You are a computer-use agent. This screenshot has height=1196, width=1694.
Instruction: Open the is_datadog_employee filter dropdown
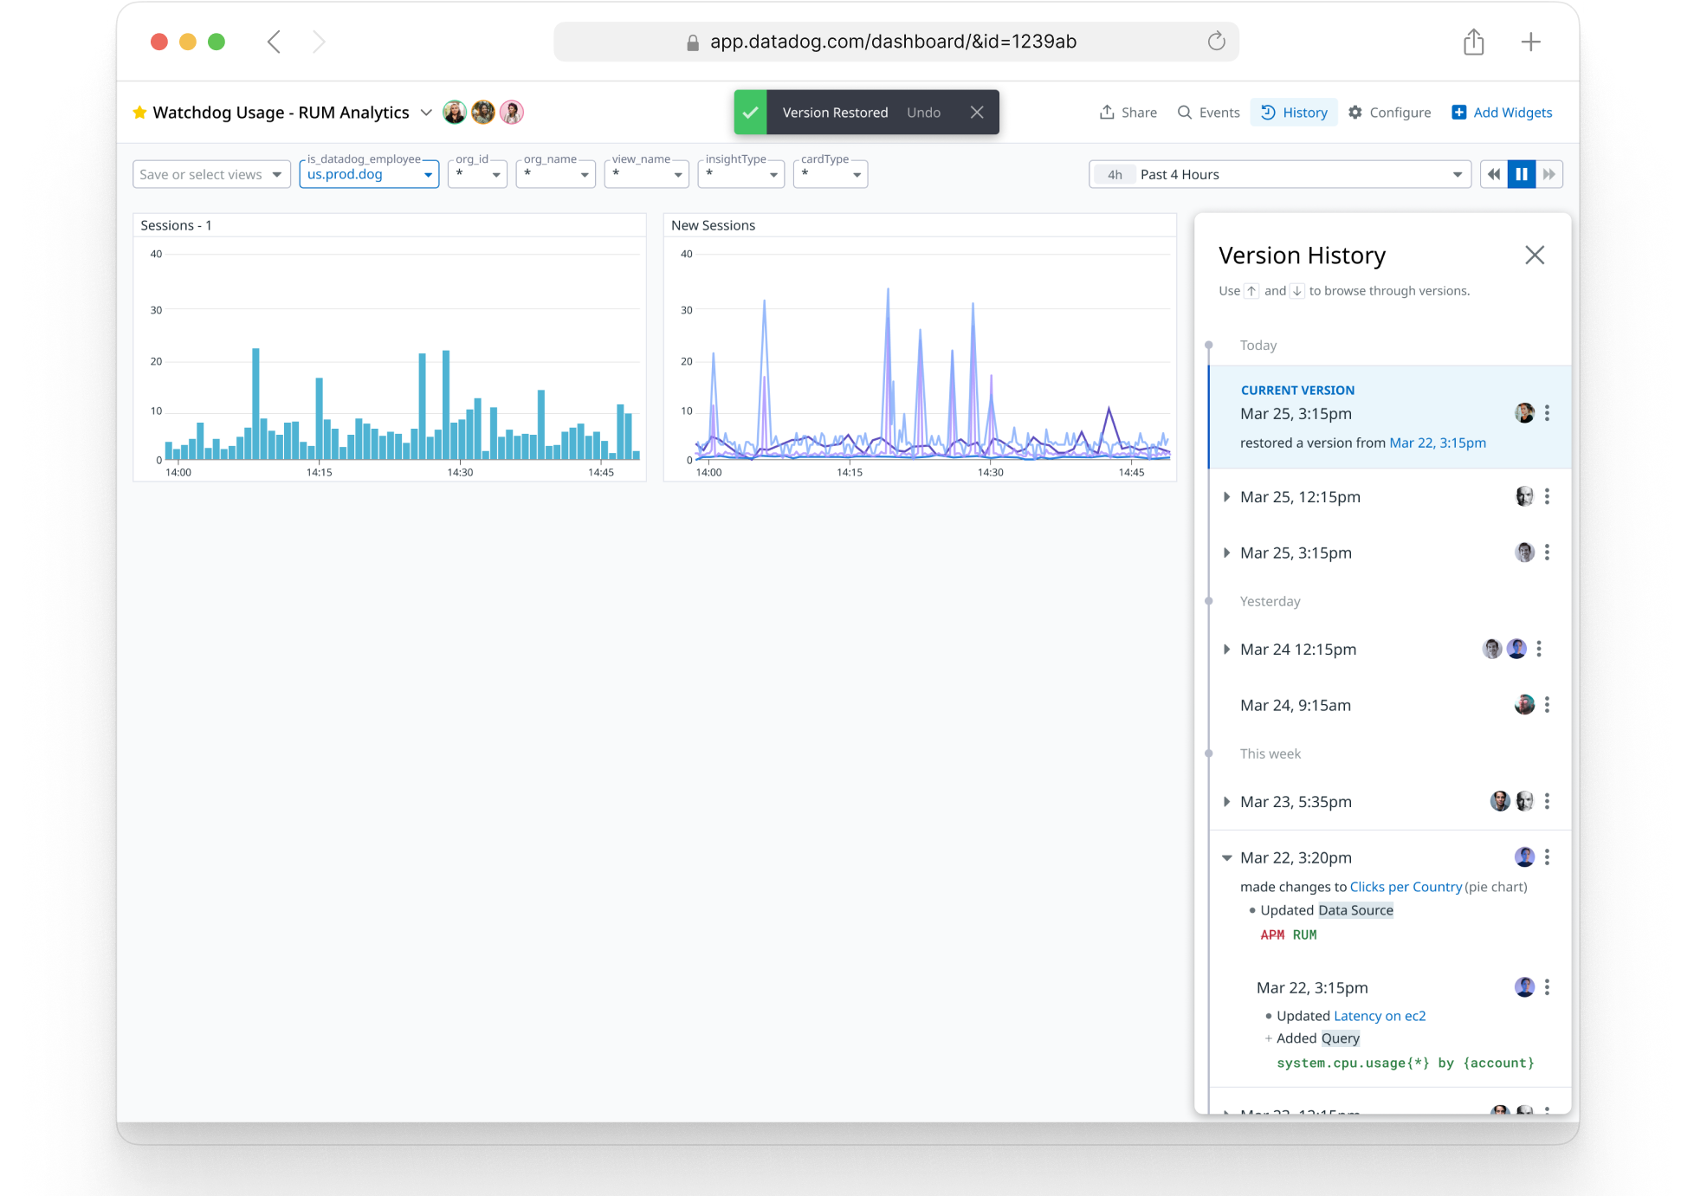click(x=369, y=174)
